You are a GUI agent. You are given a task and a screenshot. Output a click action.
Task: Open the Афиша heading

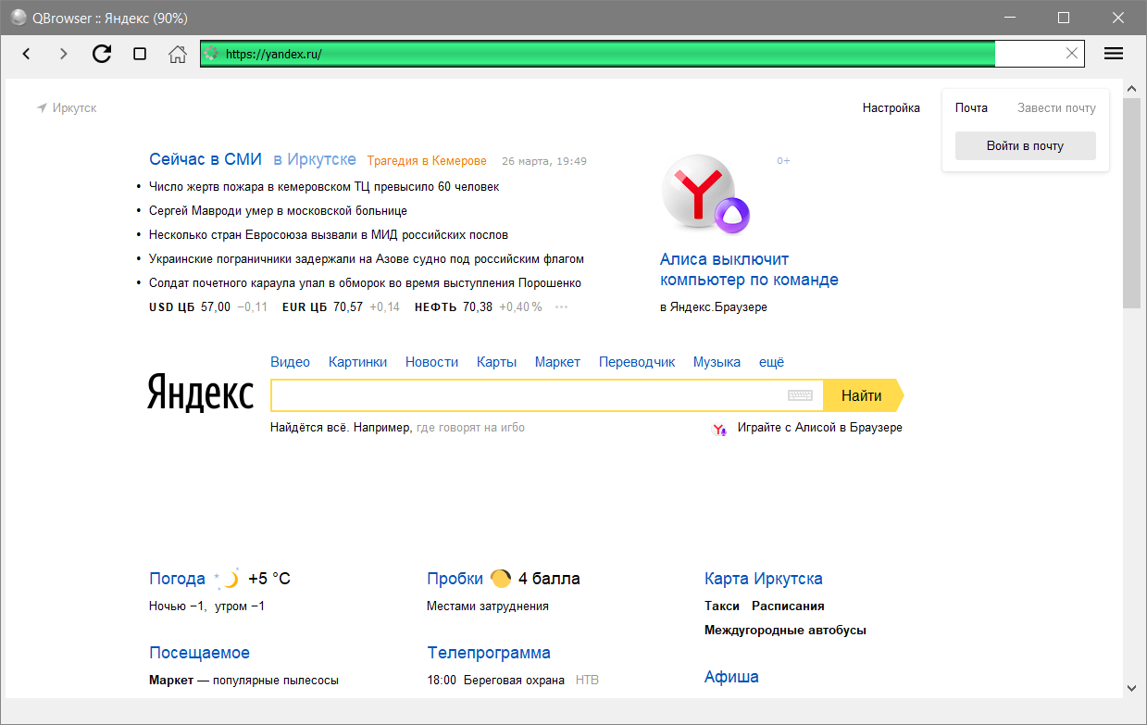731,677
